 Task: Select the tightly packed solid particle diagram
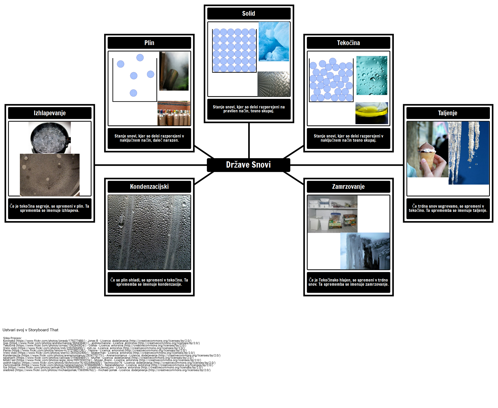pyautogui.click(x=234, y=51)
